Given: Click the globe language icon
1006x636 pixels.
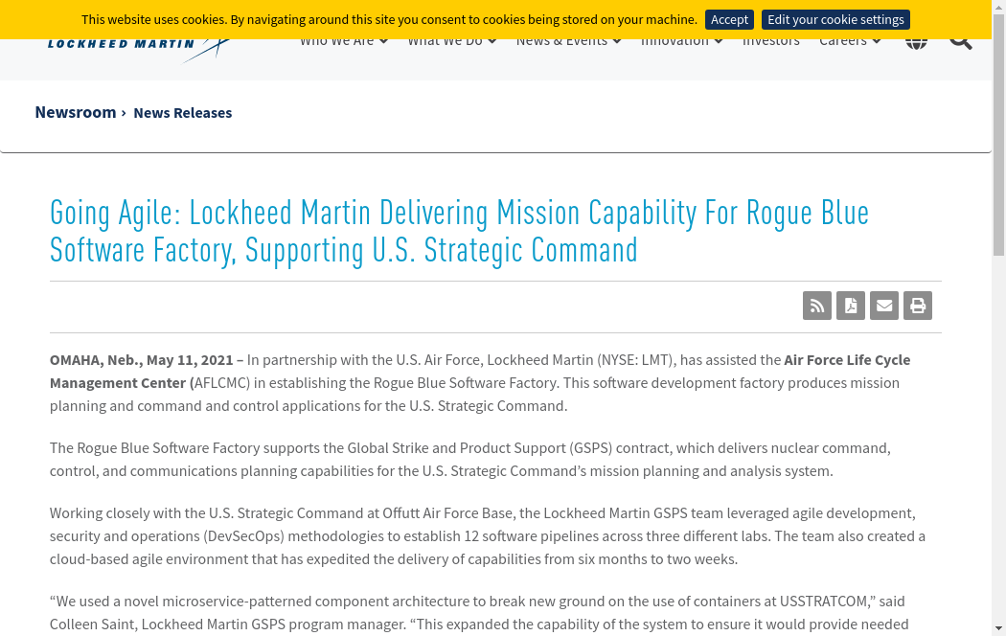Looking at the screenshot, I should point(916,42).
